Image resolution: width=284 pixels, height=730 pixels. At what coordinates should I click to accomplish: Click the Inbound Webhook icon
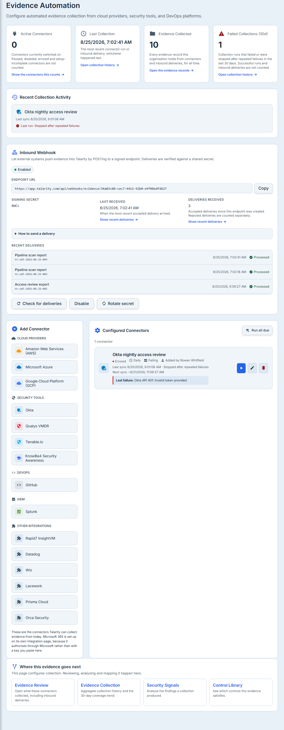point(14,153)
